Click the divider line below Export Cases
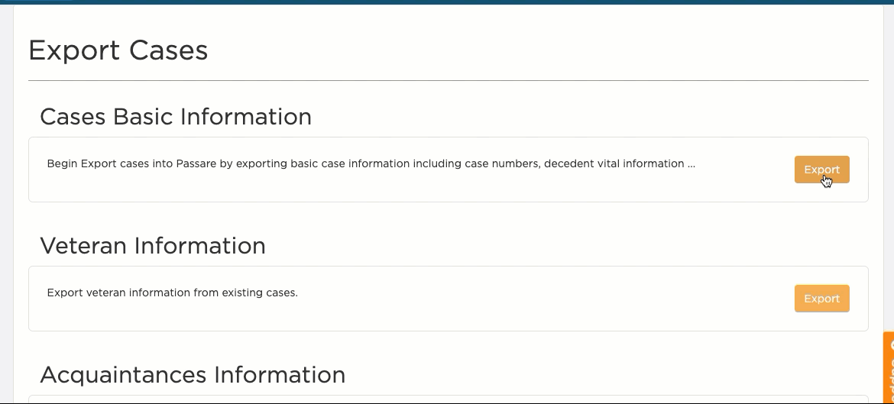894x404 pixels. pyautogui.click(x=448, y=80)
